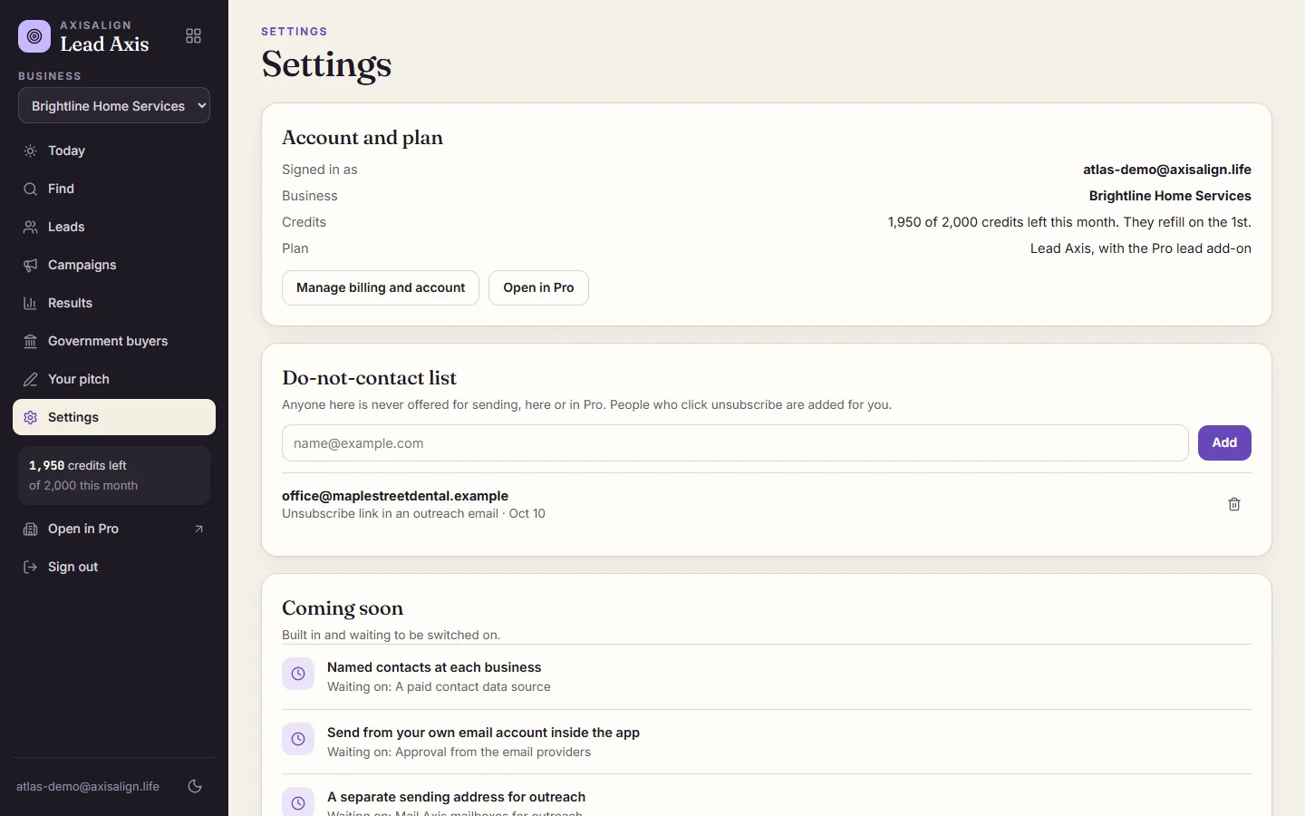Go to Your pitch
Screen dimensions: 1305x816
click(x=114, y=379)
